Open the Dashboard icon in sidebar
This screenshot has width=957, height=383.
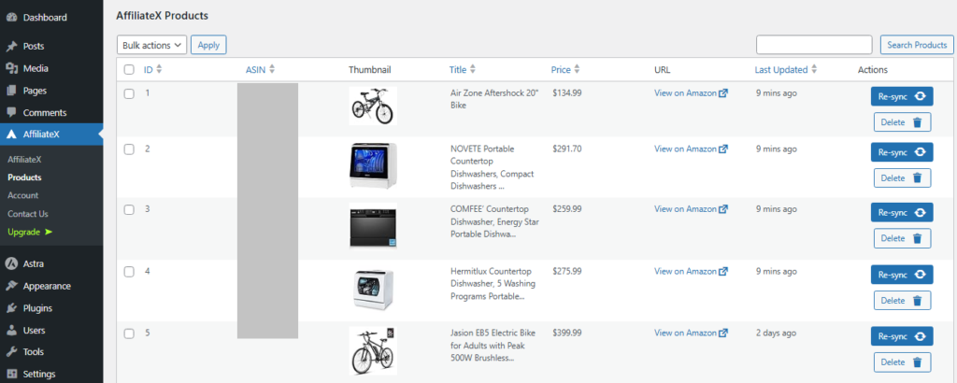[x=11, y=18]
